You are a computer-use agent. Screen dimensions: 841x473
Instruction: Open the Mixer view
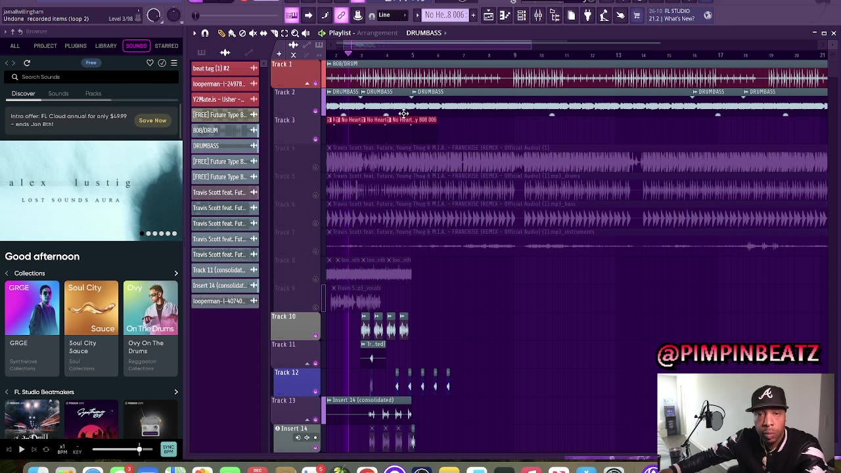point(537,15)
